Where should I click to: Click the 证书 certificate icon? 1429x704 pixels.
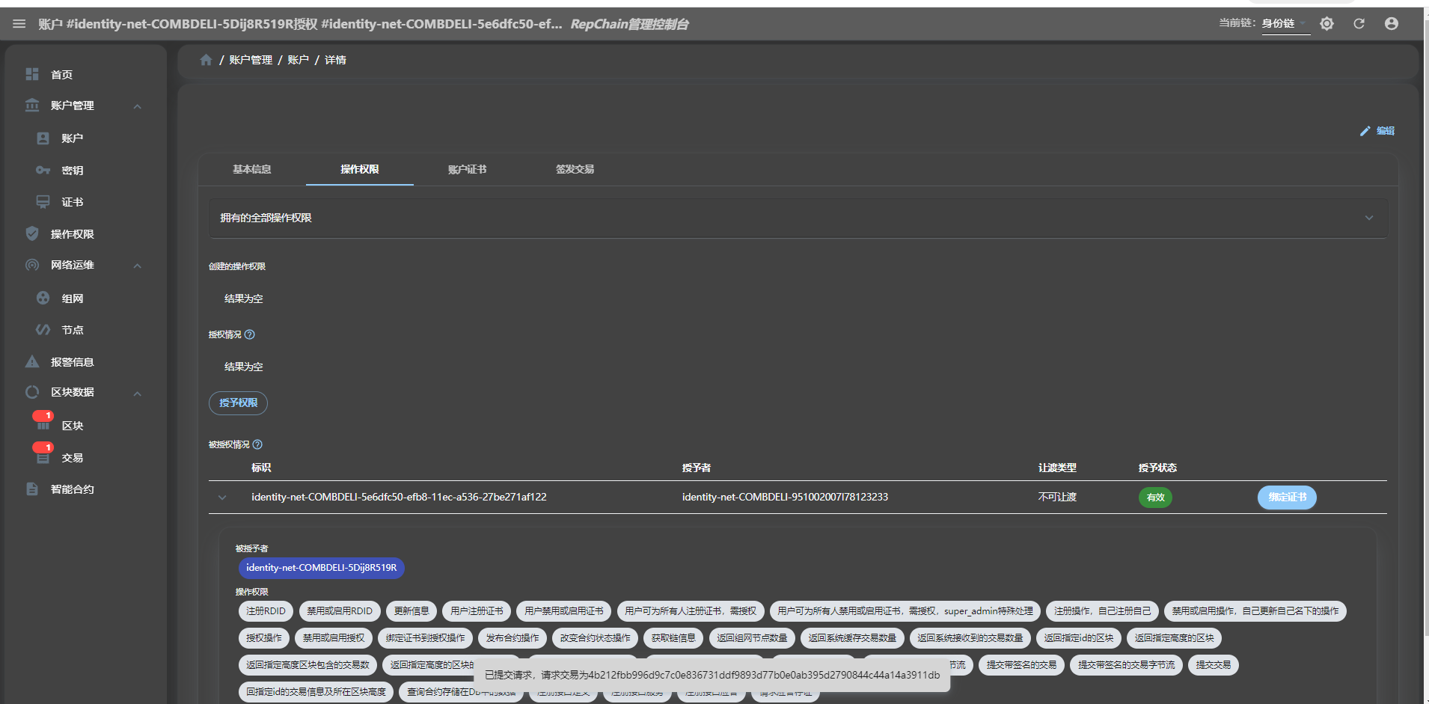[43, 202]
